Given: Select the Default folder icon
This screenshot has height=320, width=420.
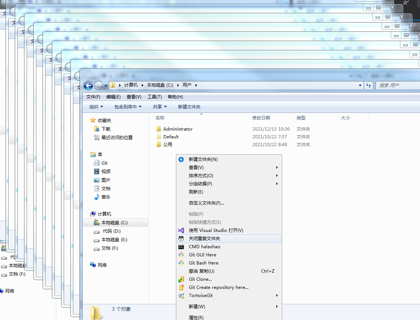Looking at the screenshot, I should [159, 137].
